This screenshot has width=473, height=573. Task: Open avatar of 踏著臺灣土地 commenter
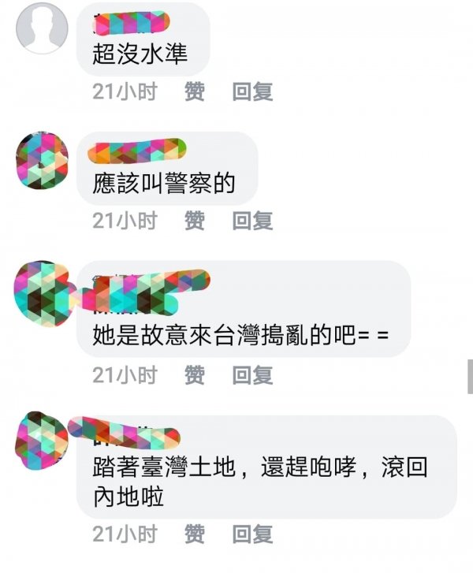coord(41,440)
